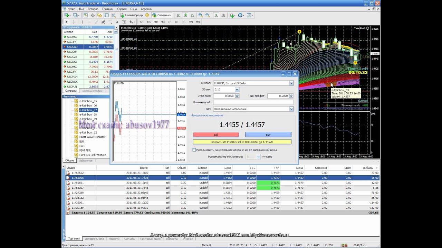Click into the Комментарий input field
This screenshot has width=442, height=248.
pos(253,102)
